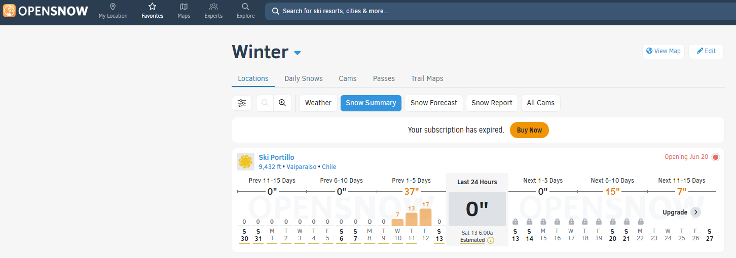Click the lock icon above T 16
This screenshot has width=736, height=258.
pyautogui.click(x=557, y=222)
